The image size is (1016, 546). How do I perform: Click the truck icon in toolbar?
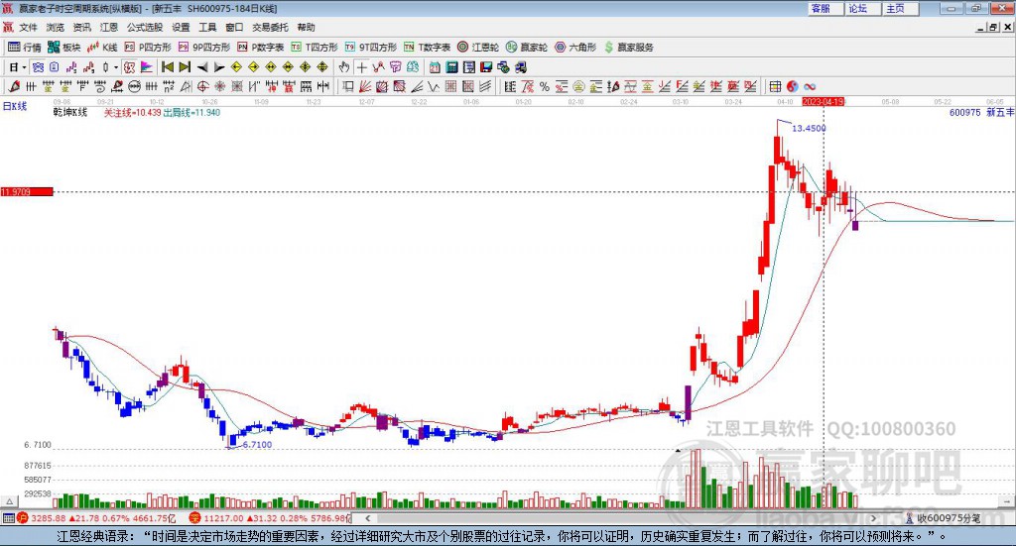click(x=521, y=67)
